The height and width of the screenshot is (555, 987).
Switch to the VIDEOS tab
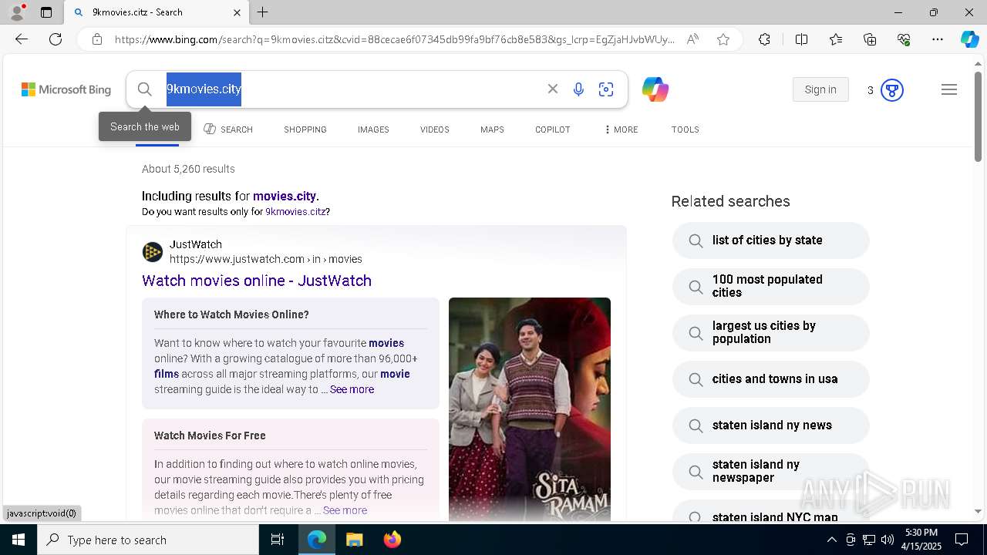[x=435, y=129]
